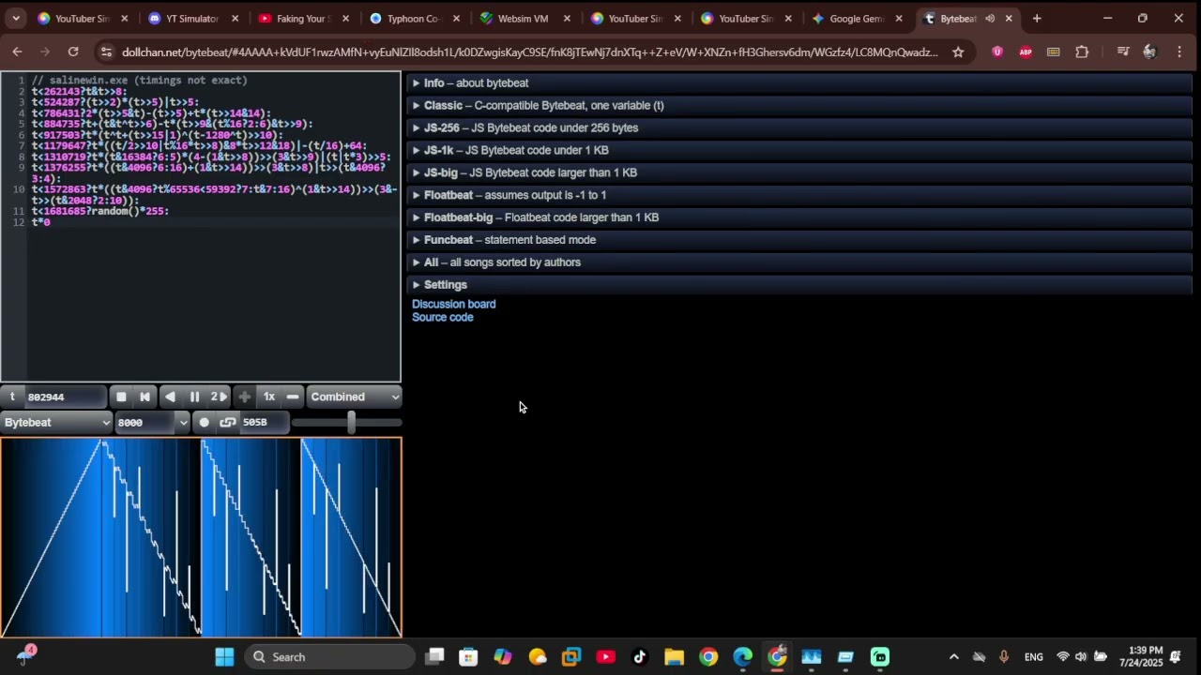
Task: Click the site information icon in address bar
Action: 106,52
